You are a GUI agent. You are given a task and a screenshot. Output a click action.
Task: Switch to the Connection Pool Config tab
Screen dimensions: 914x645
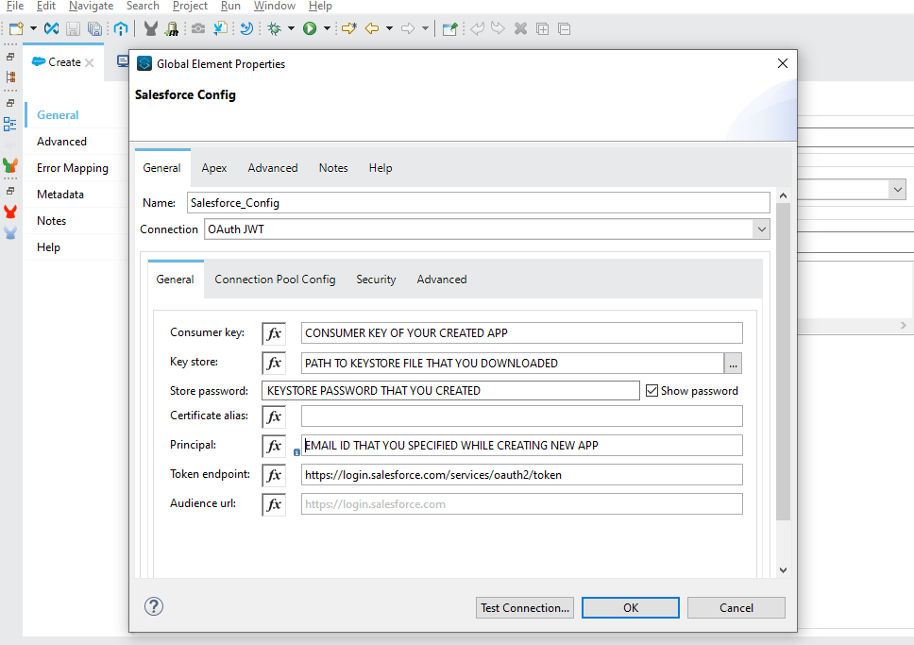tap(275, 280)
